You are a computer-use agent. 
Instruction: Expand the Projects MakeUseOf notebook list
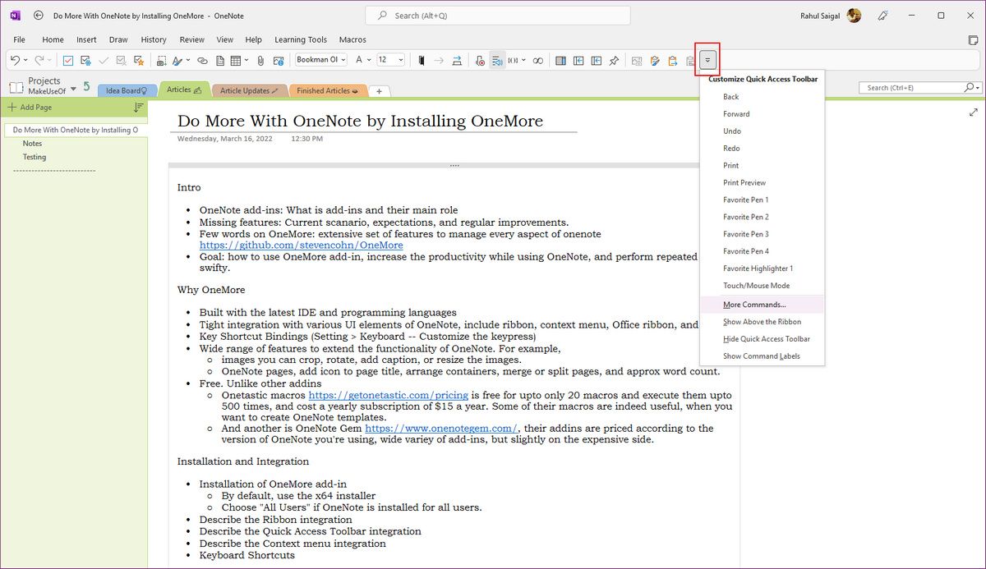pyautogui.click(x=73, y=89)
